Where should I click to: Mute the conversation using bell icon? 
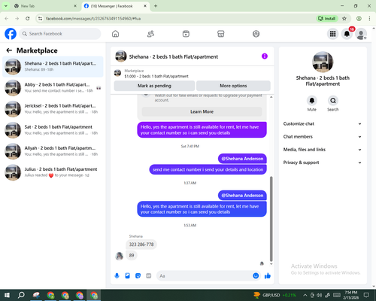312,101
